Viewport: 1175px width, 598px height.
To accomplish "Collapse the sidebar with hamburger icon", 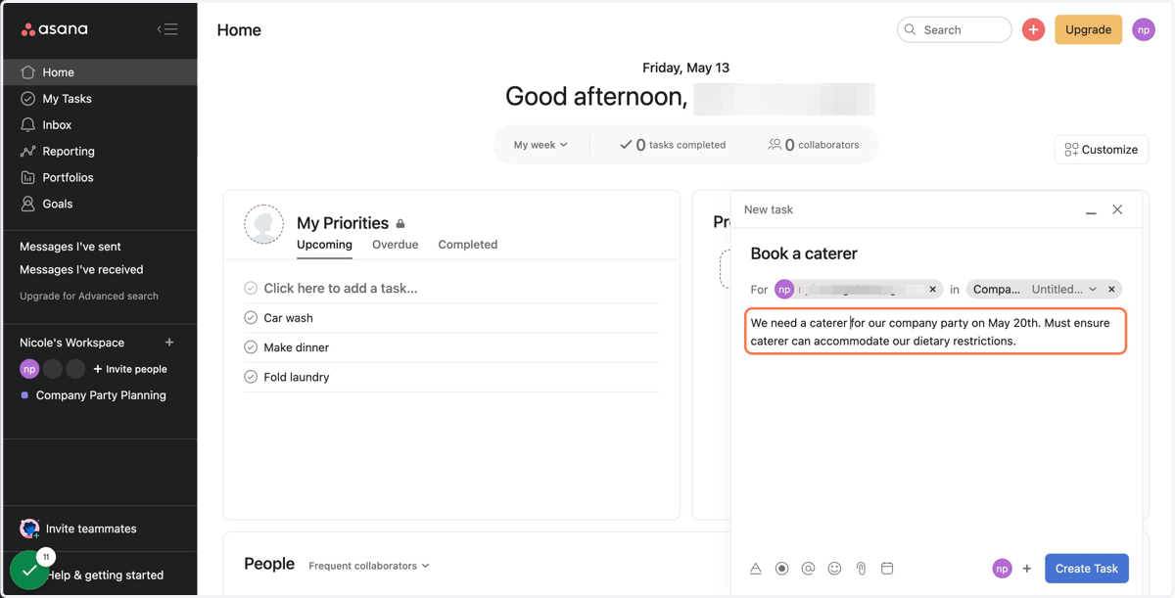I will point(167,29).
